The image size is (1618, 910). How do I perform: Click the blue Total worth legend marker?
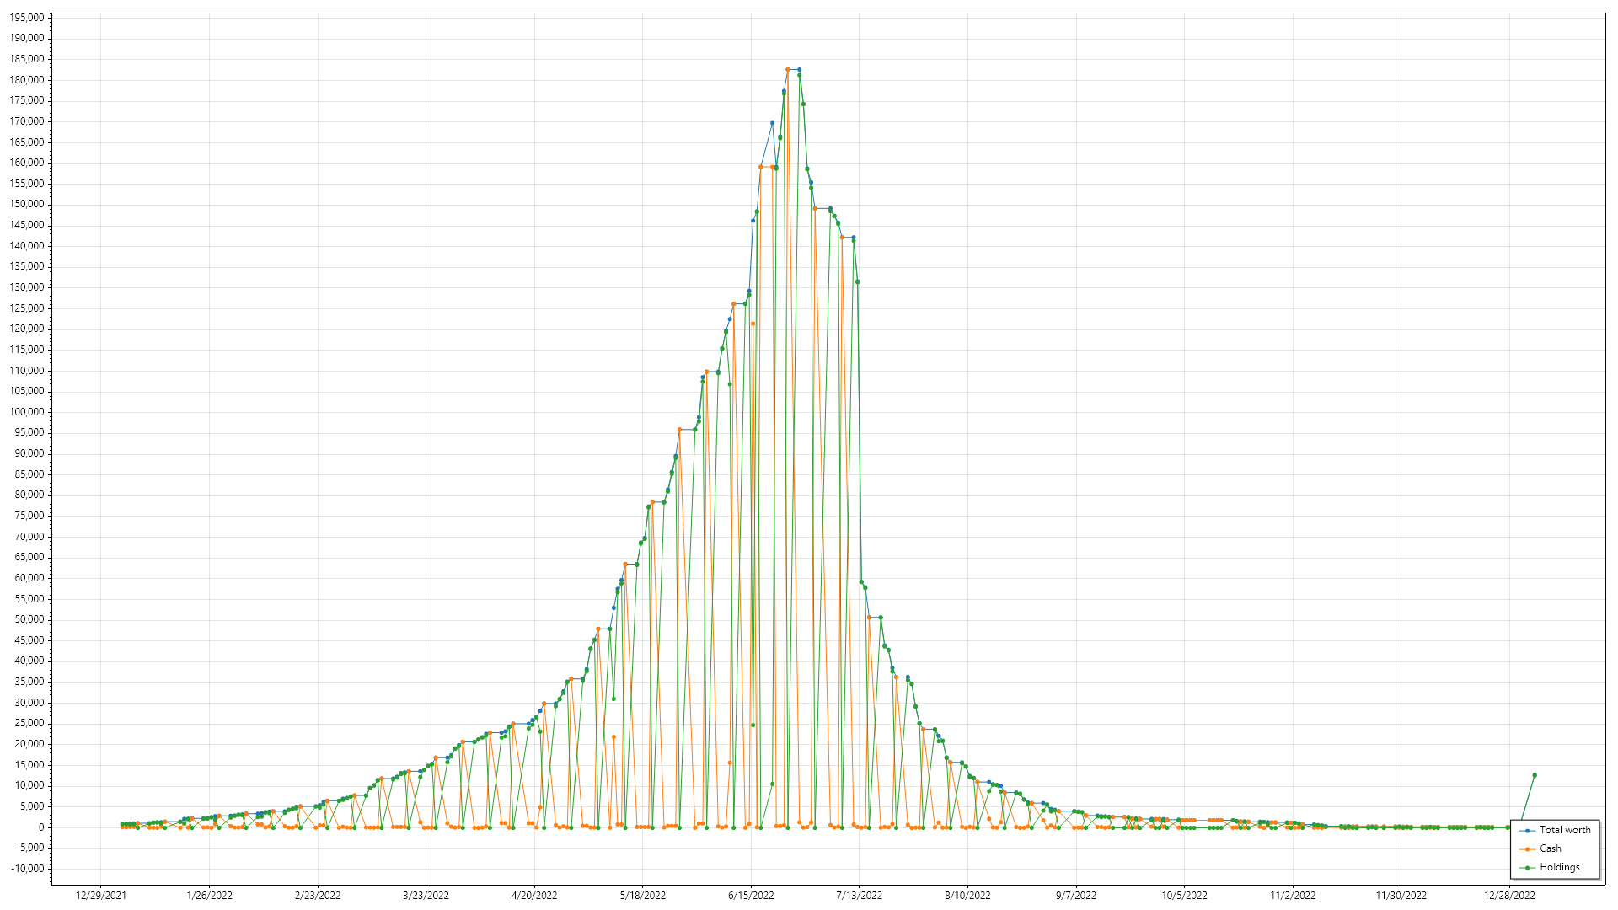click(x=1527, y=831)
